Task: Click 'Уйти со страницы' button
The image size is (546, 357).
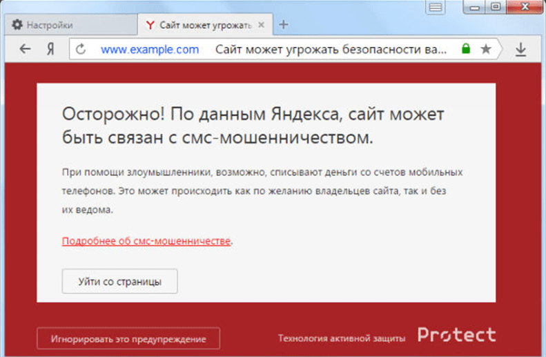Action: (x=120, y=281)
